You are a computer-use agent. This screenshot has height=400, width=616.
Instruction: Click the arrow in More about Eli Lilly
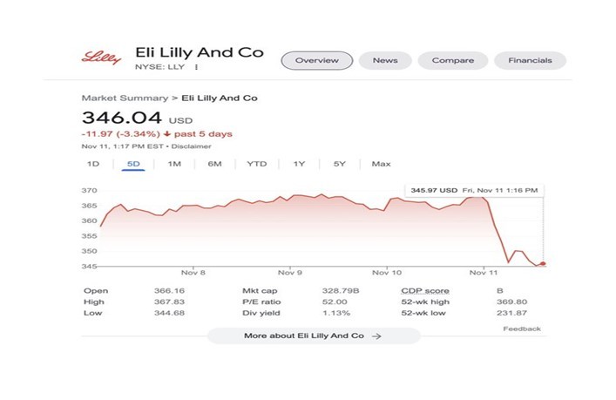pyautogui.click(x=376, y=336)
